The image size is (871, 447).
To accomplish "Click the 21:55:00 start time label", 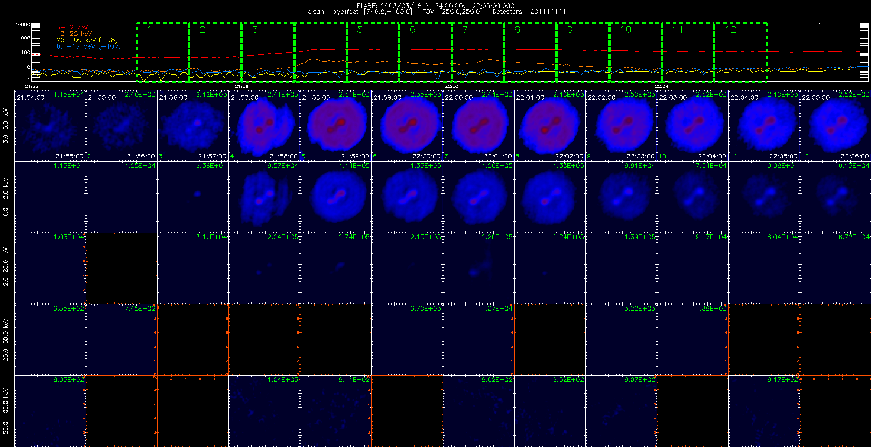I will 102,97.
